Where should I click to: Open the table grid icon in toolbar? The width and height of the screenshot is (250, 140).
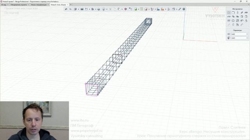pyautogui.click(x=141, y=9)
